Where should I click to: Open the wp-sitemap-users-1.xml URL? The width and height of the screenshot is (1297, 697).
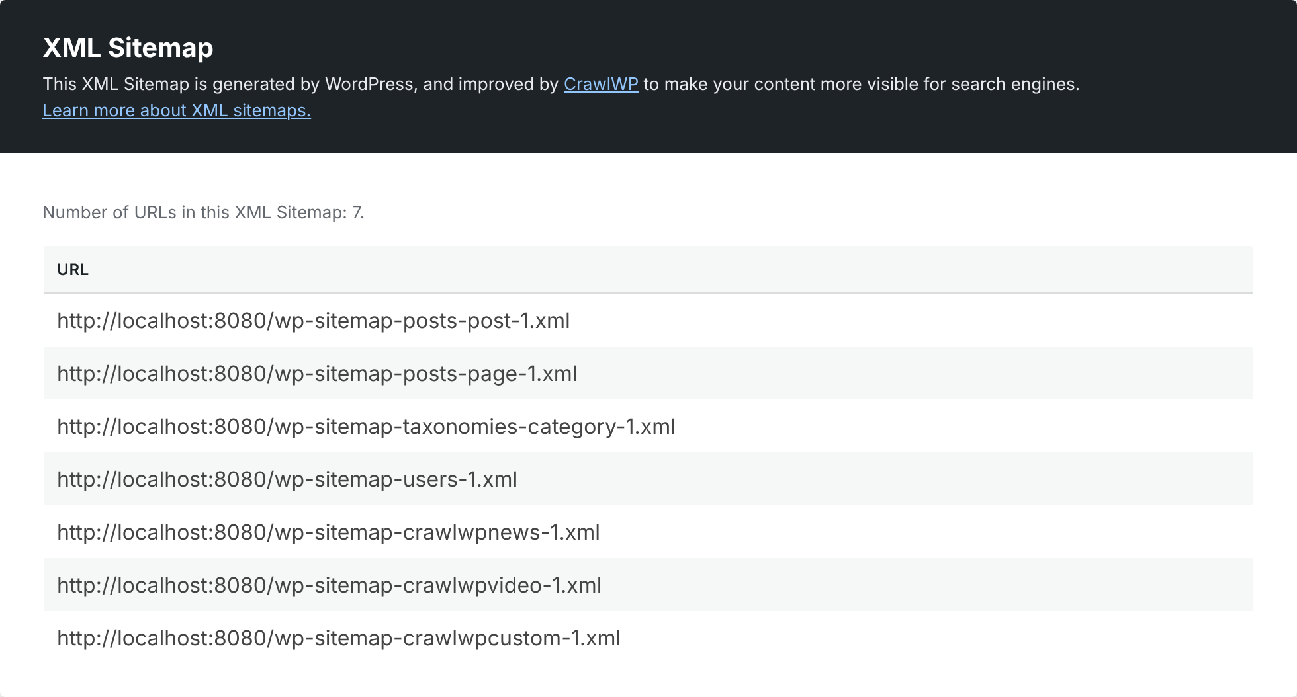pyautogui.click(x=287, y=479)
